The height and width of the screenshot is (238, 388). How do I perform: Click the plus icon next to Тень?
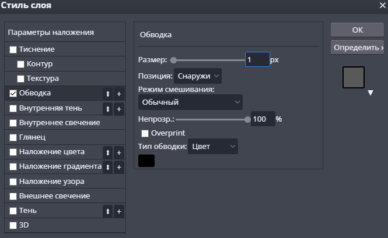118,211
